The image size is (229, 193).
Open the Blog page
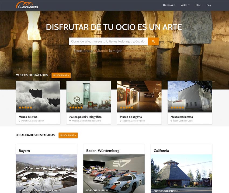(x=198, y=5)
